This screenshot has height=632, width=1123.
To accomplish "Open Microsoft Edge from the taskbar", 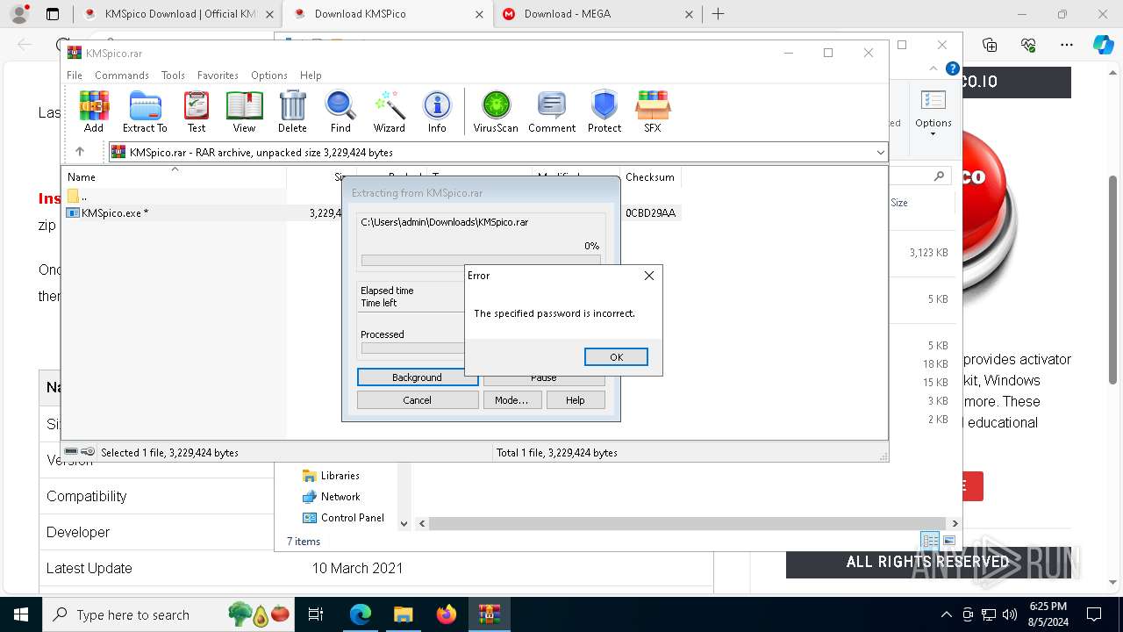I will pos(361,614).
